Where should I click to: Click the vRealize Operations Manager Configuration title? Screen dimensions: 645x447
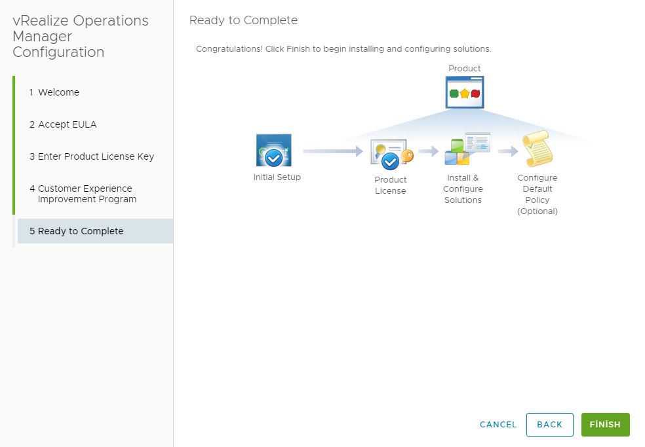(81, 36)
